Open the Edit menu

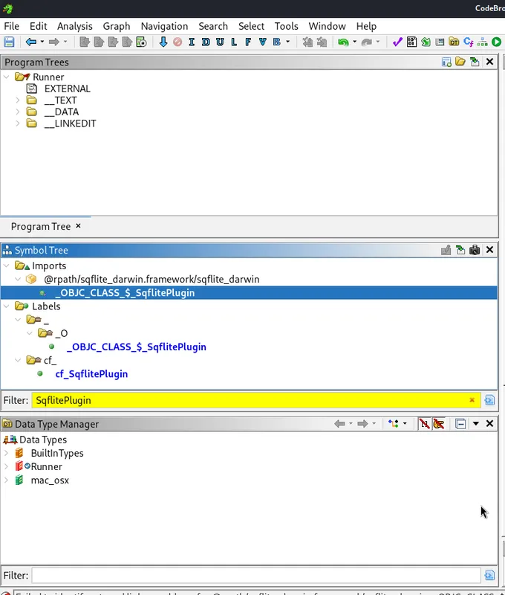point(39,26)
